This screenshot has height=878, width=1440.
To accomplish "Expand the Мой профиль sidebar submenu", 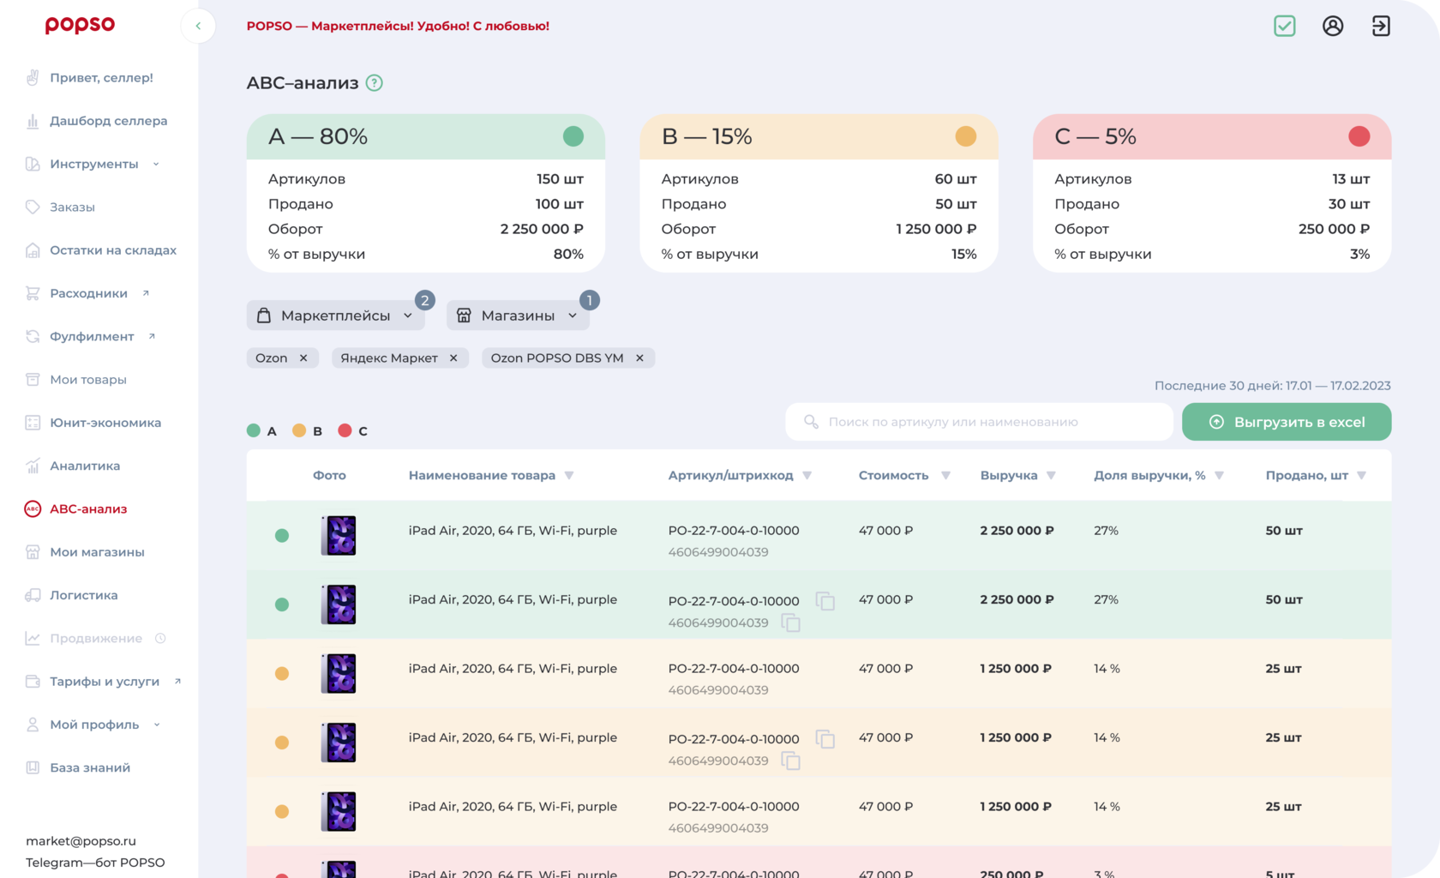I will pyautogui.click(x=157, y=725).
